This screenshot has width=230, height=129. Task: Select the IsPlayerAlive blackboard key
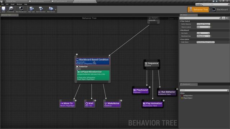click(188, 96)
